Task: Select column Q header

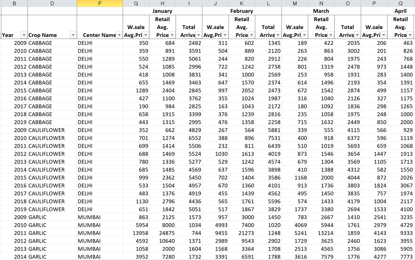Action: [x=401, y=3]
